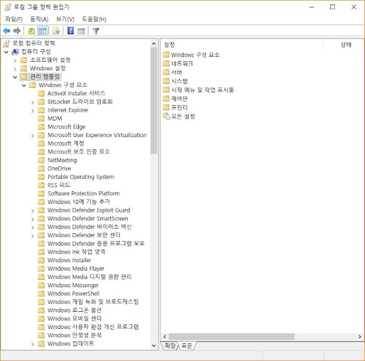Screen dimensions: 365x361
Task: Click the Up one level folder icon
Action: pyautogui.click(x=31, y=31)
